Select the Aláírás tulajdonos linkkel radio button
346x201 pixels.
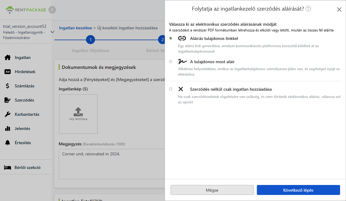170,38
